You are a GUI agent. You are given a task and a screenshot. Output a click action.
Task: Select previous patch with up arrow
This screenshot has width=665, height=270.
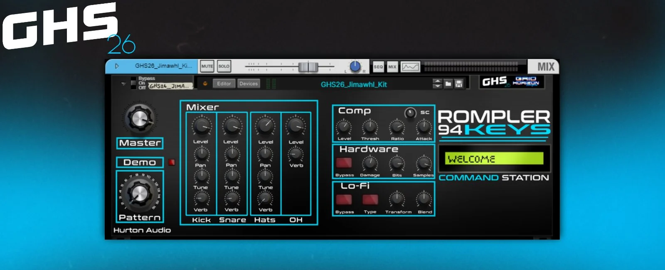click(x=437, y=81)
